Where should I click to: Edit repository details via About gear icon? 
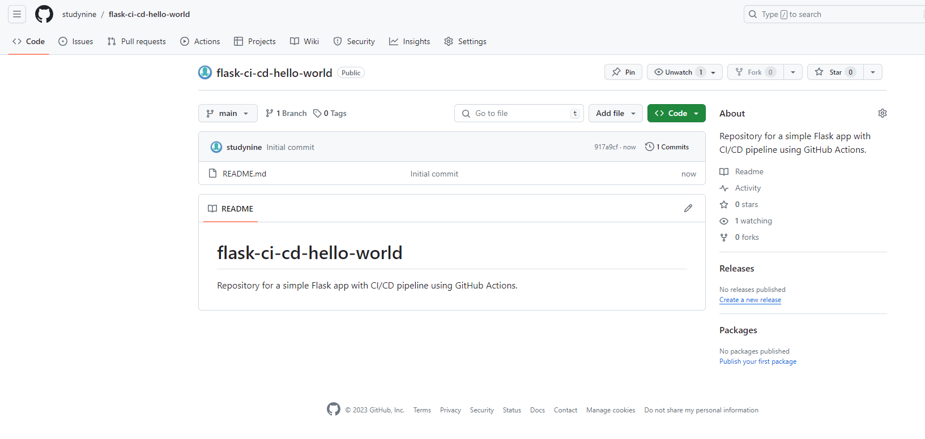coord(883,113)
